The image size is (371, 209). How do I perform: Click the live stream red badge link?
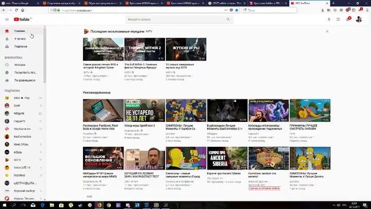point(264,189)
